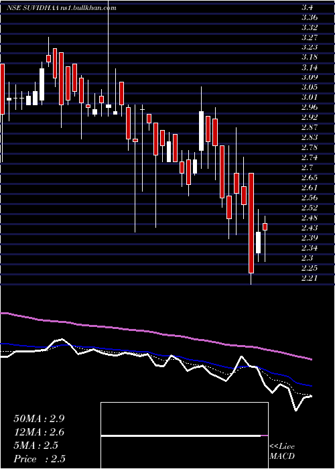Click the <<Live MACD label

pos(282,451)
